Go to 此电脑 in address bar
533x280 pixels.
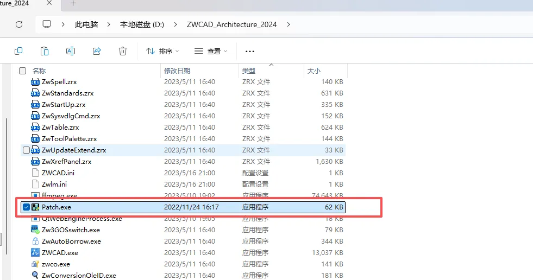point(86,24)
